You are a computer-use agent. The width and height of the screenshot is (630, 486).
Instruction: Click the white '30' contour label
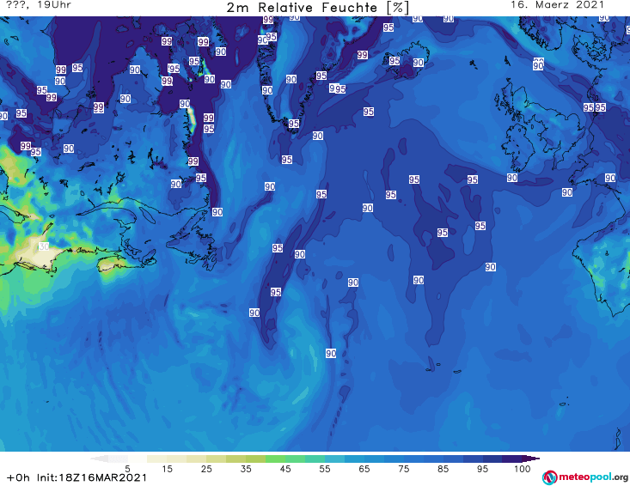point(44,246)
